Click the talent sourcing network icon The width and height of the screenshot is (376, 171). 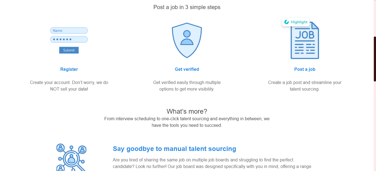point(71,157)
